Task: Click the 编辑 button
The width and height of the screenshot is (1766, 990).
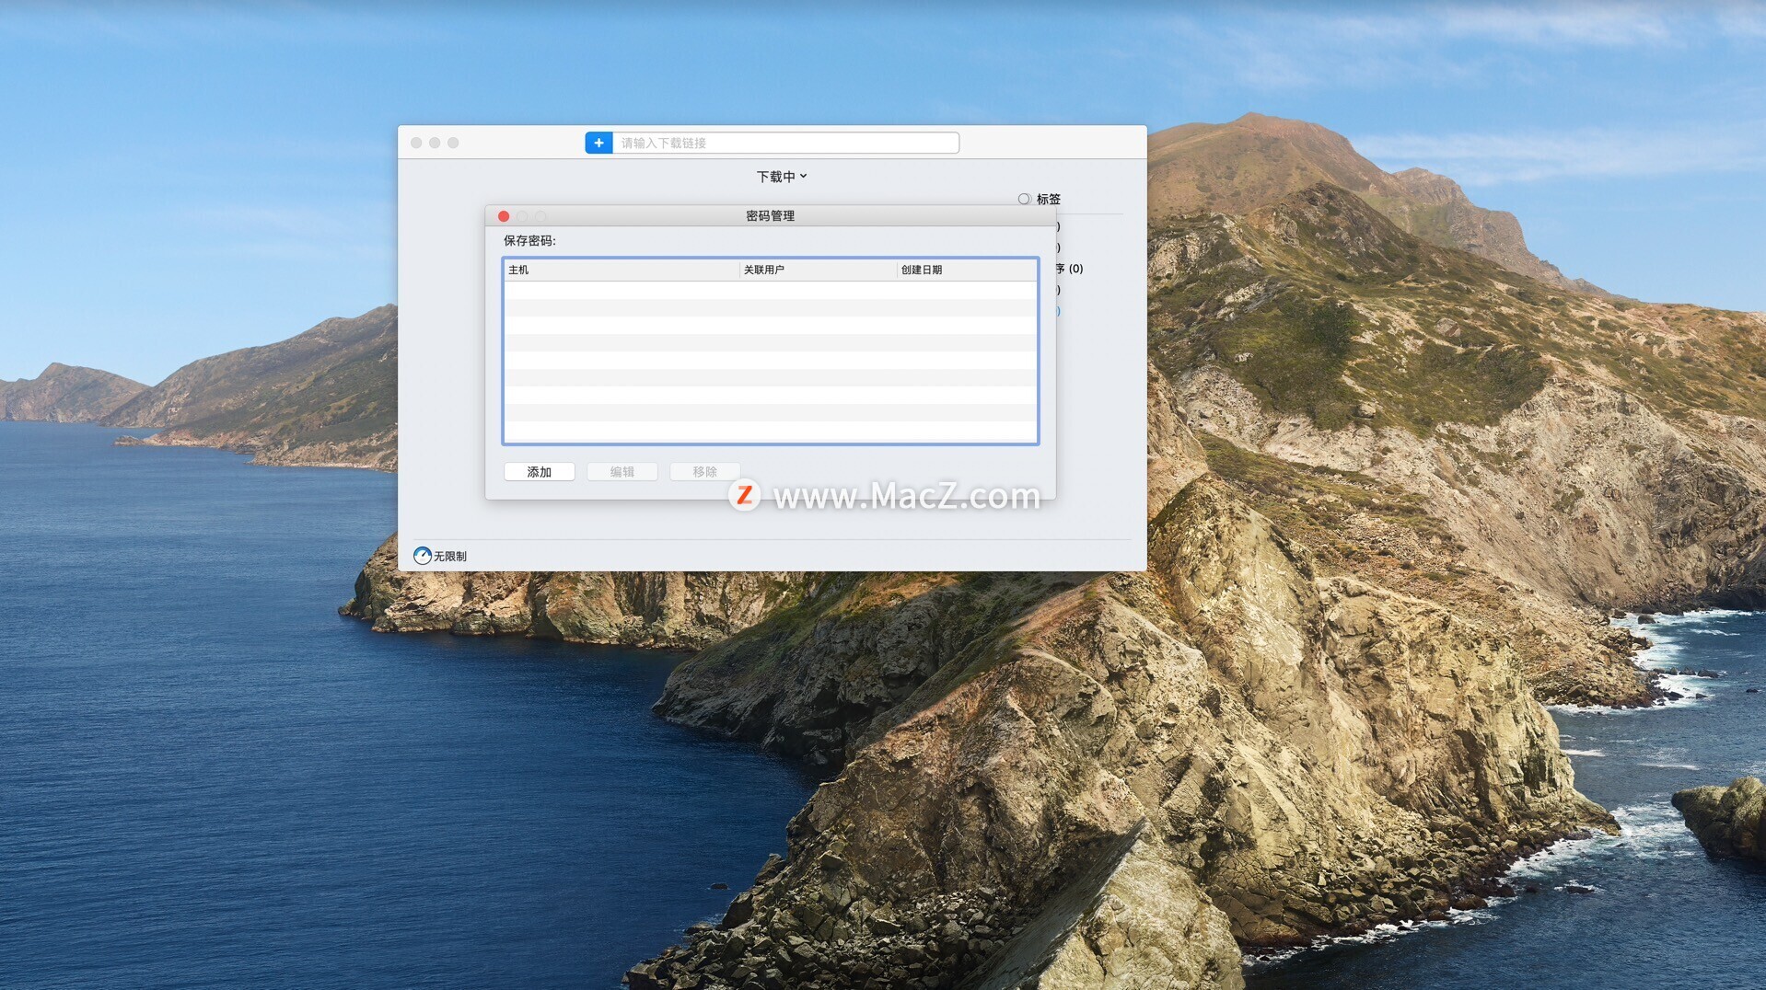Action: [622, 472]
